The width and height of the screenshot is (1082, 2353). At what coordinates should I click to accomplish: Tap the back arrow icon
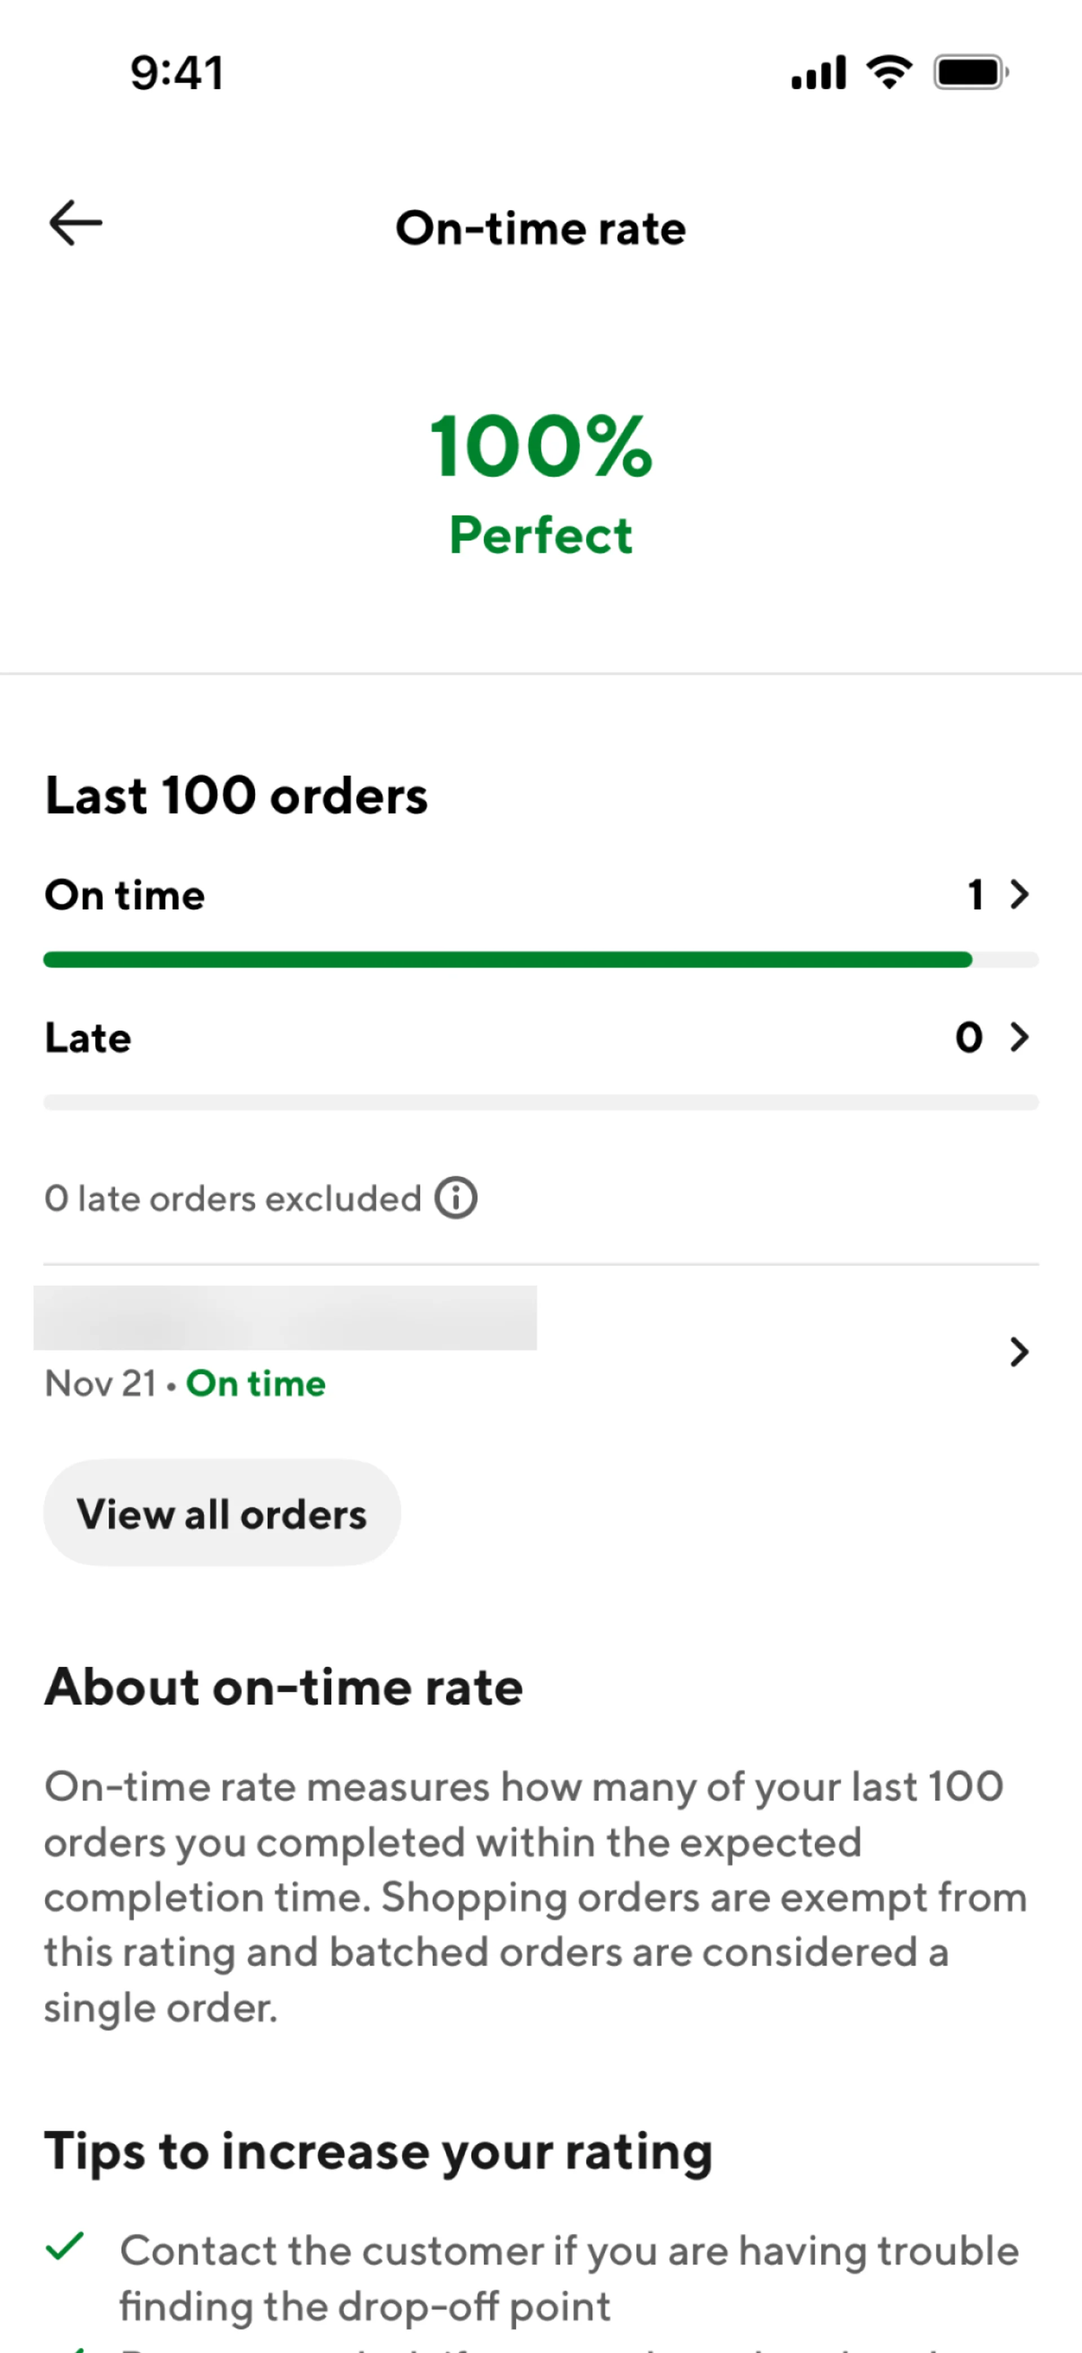[x=76, y=224]
